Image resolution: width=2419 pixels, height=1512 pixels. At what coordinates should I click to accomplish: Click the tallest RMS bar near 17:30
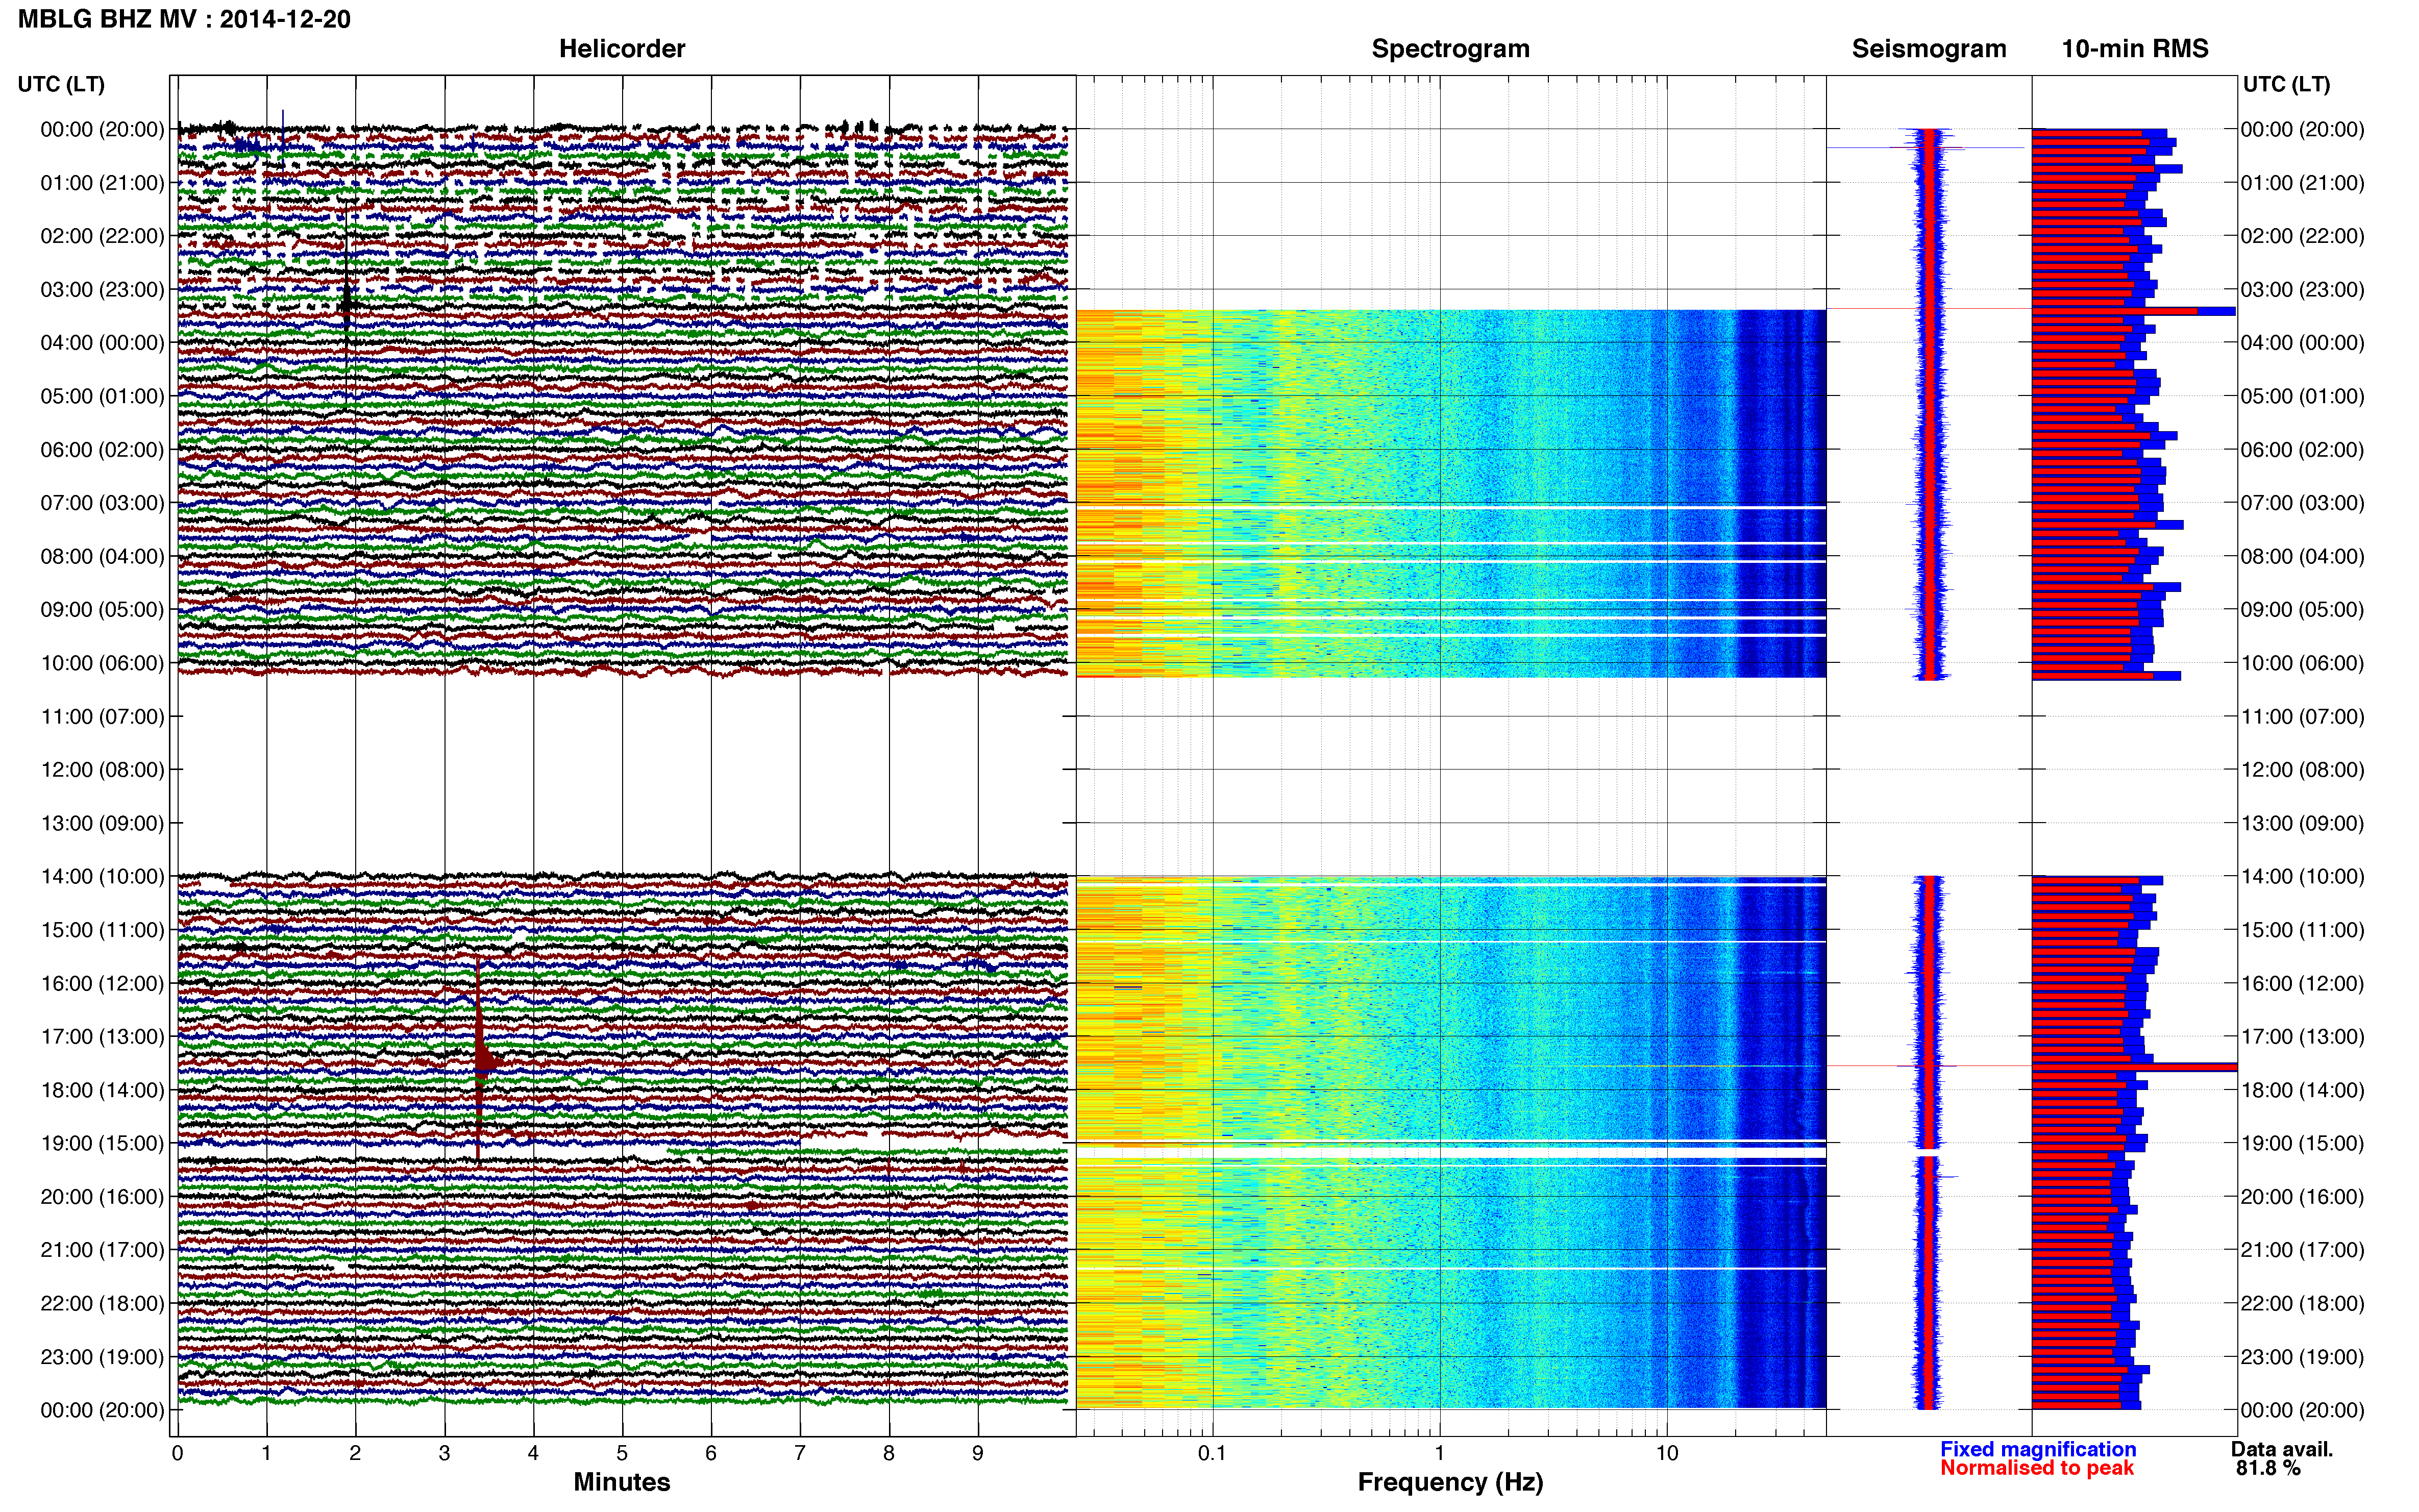coord(2134,1067)
